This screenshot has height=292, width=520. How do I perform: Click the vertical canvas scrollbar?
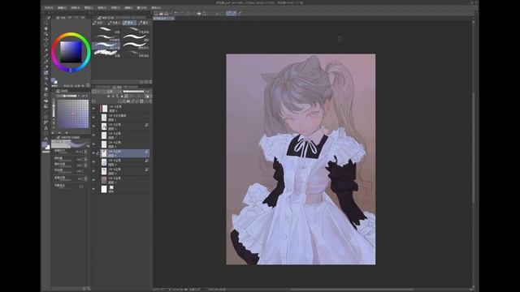(x=473, y=148)
